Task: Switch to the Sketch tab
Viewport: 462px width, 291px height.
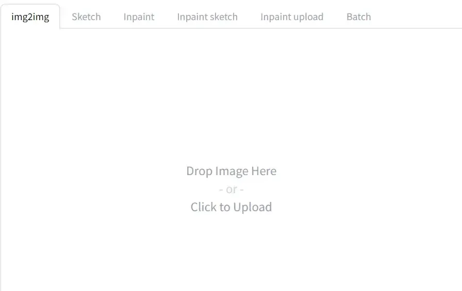Action: pyautogui.click(x=86, y=17)
